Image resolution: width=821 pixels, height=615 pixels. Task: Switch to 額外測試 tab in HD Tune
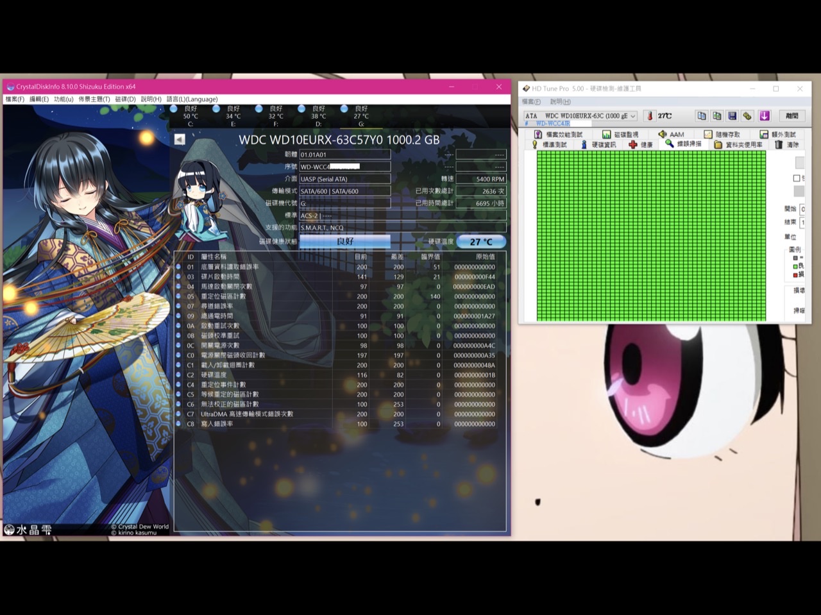pos(778,134)
